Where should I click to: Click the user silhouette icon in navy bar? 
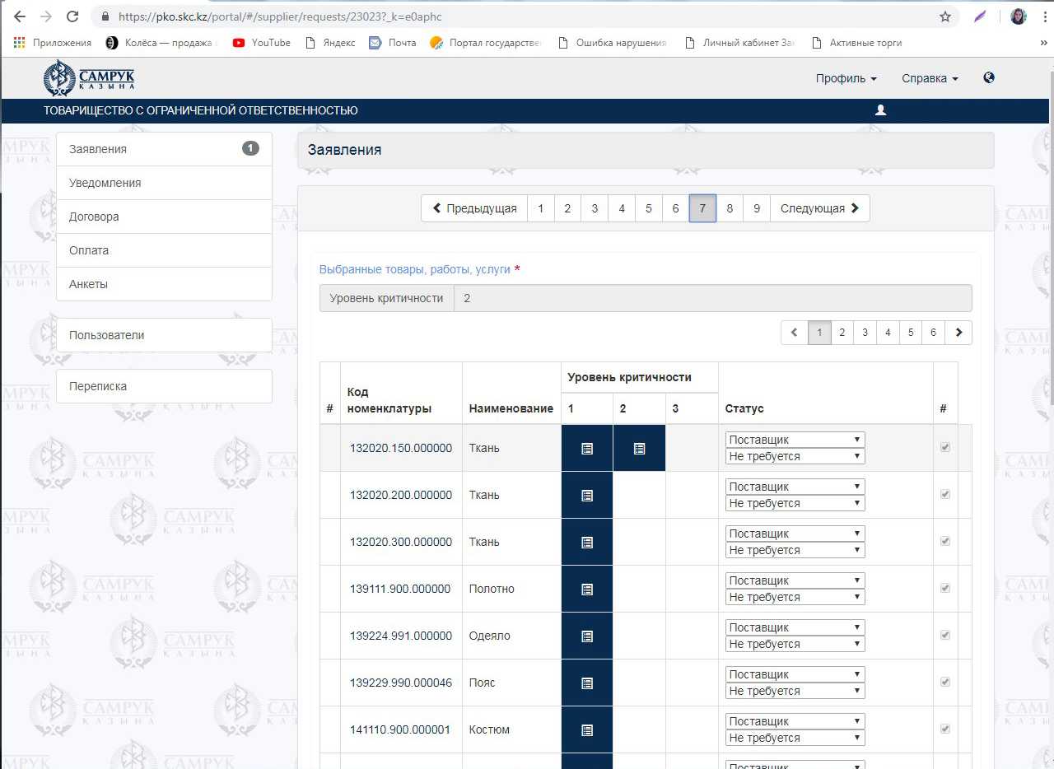[880, 110]
